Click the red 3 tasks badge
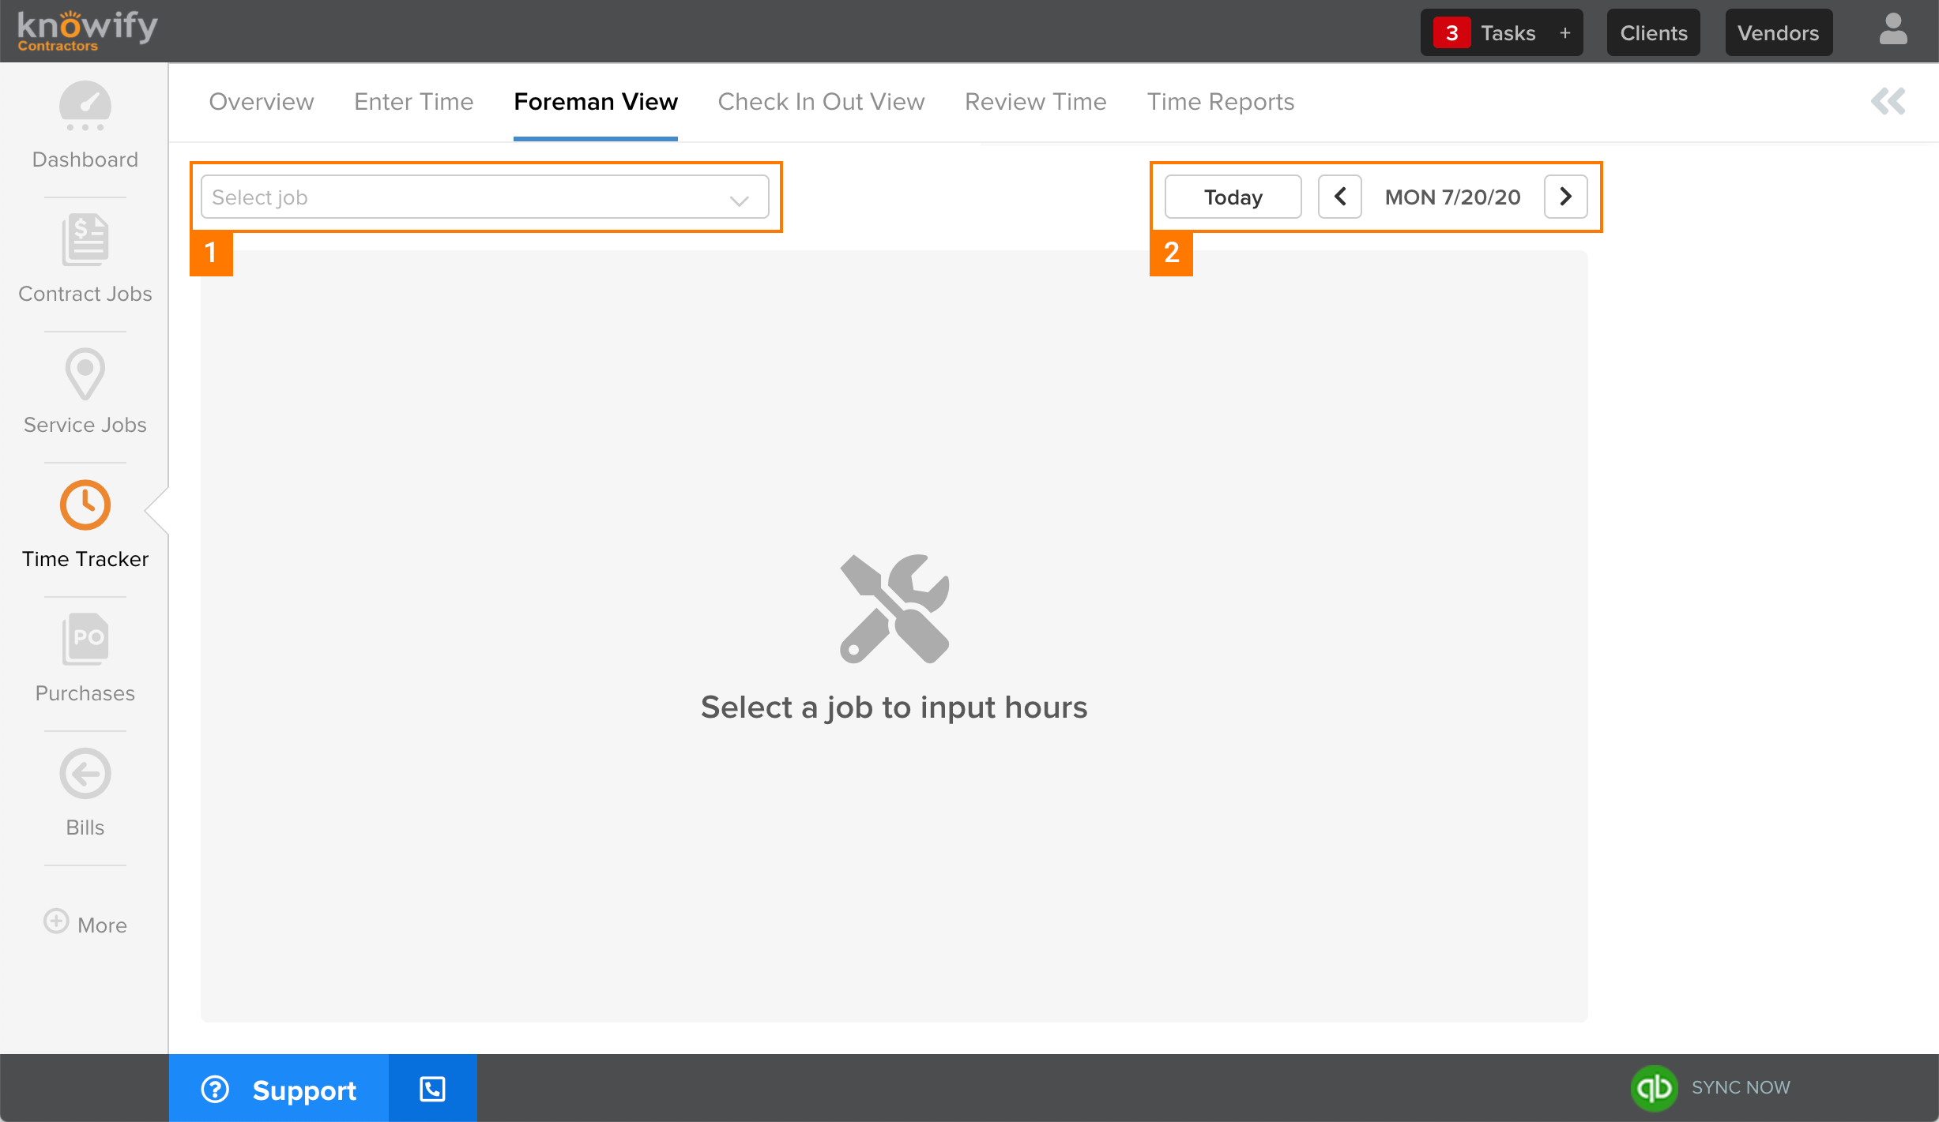Screen dimensions: 1939x1122 (x=1451, y=32)
